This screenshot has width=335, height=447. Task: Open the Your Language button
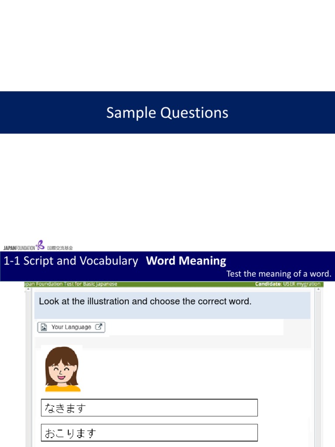(x=72, y=327)
